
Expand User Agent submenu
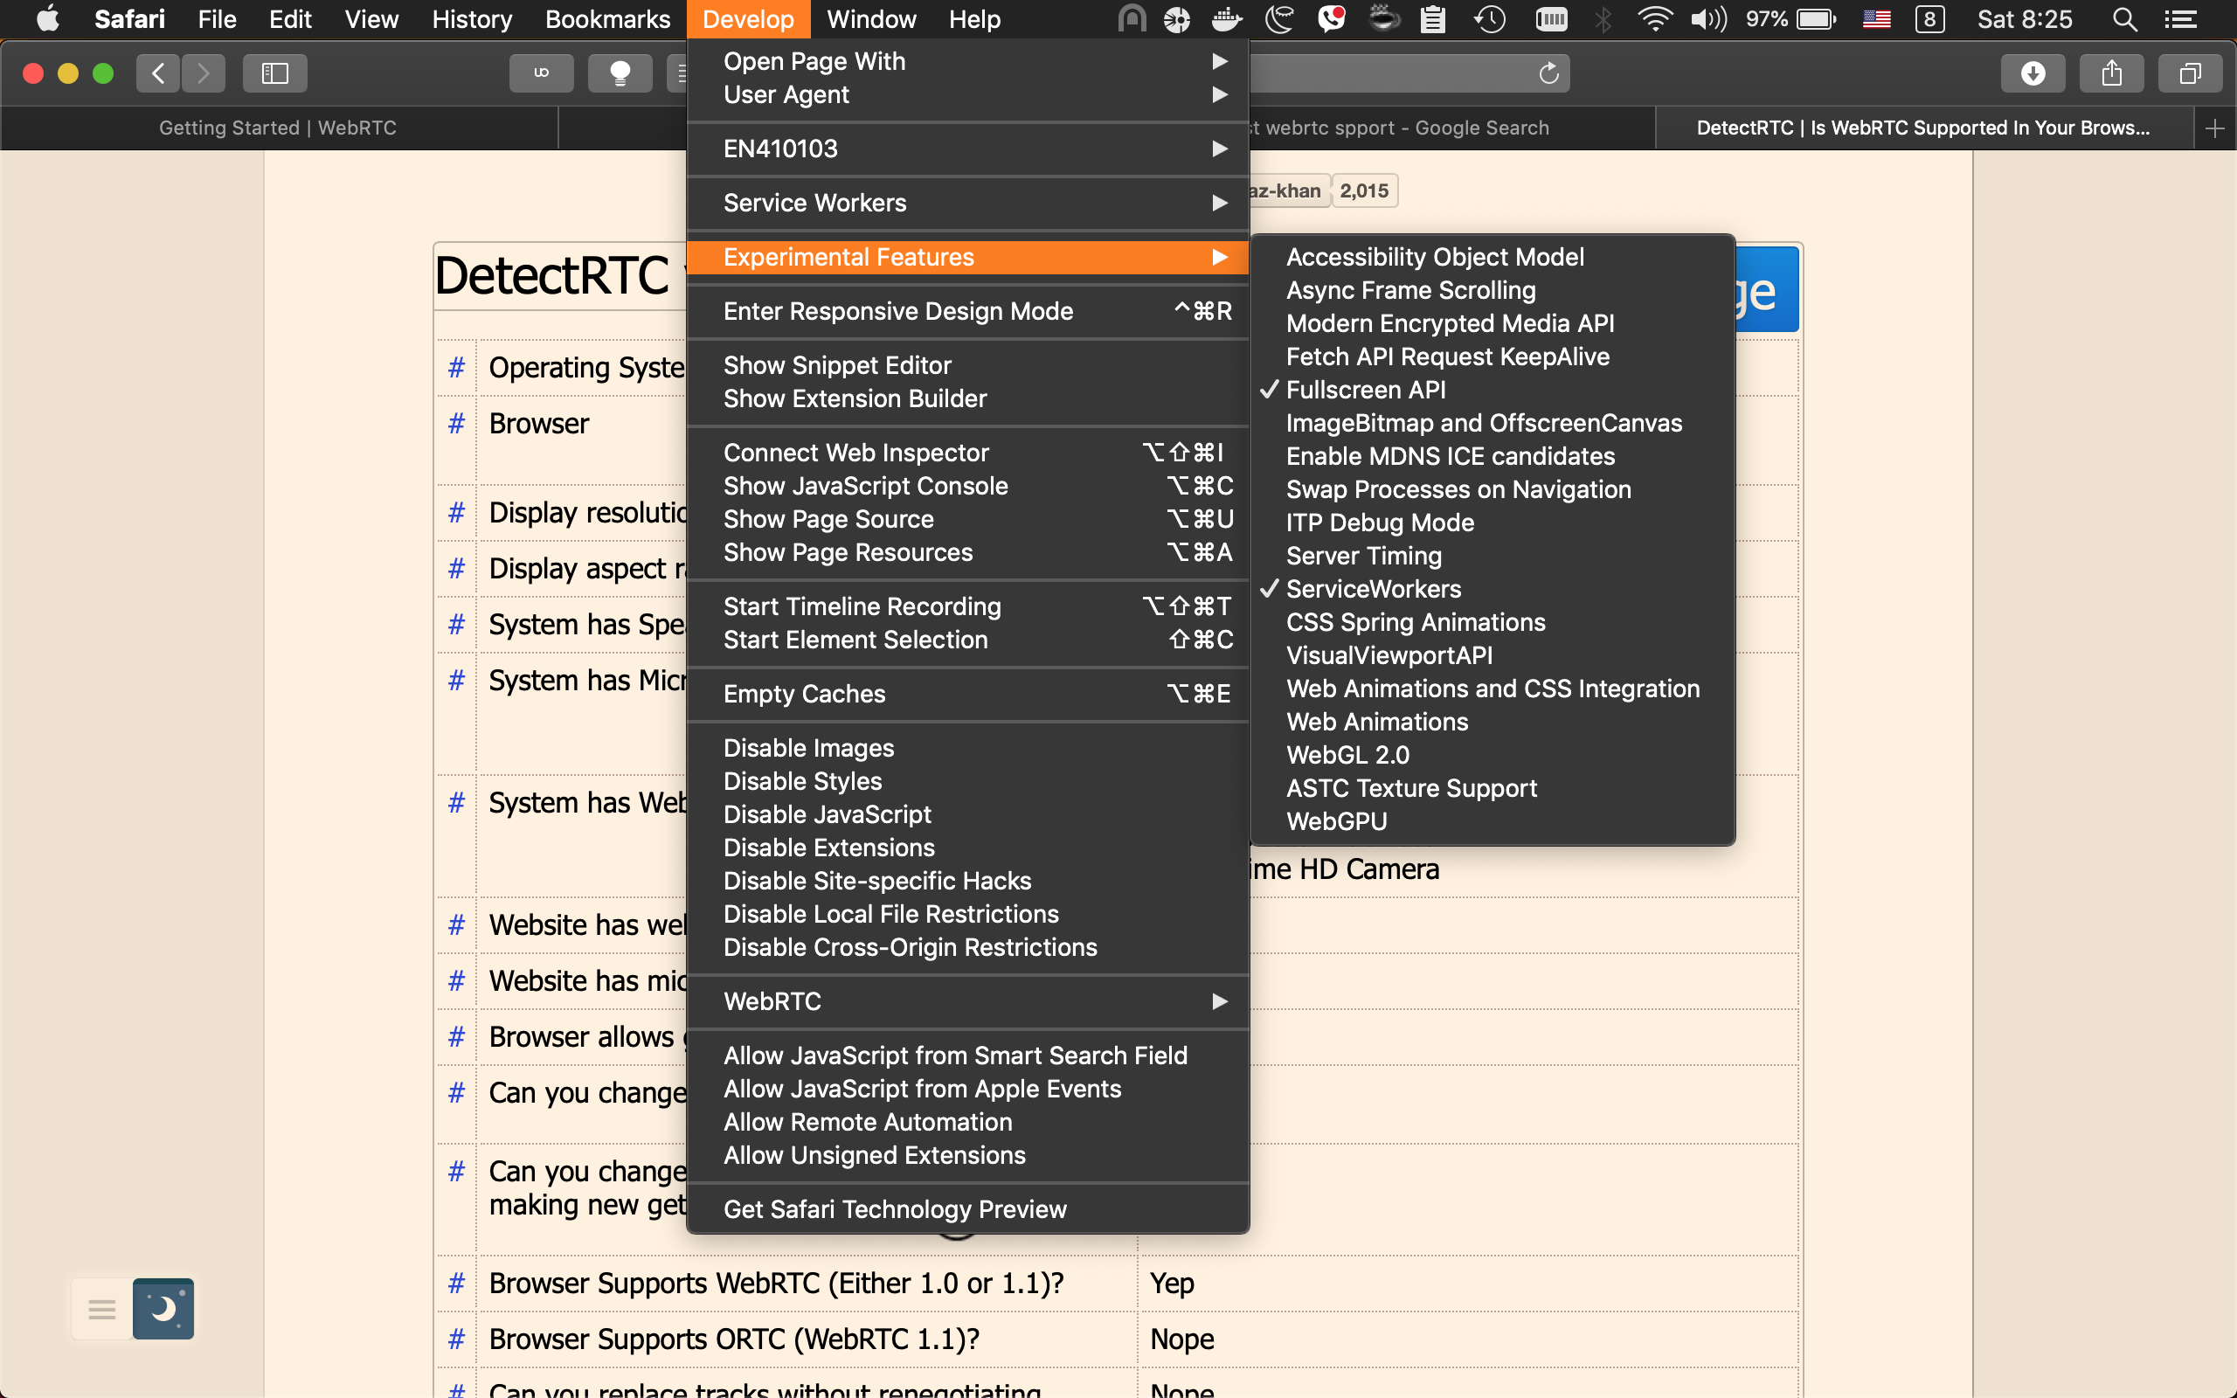pyautogui.click(x=968, y=94)
